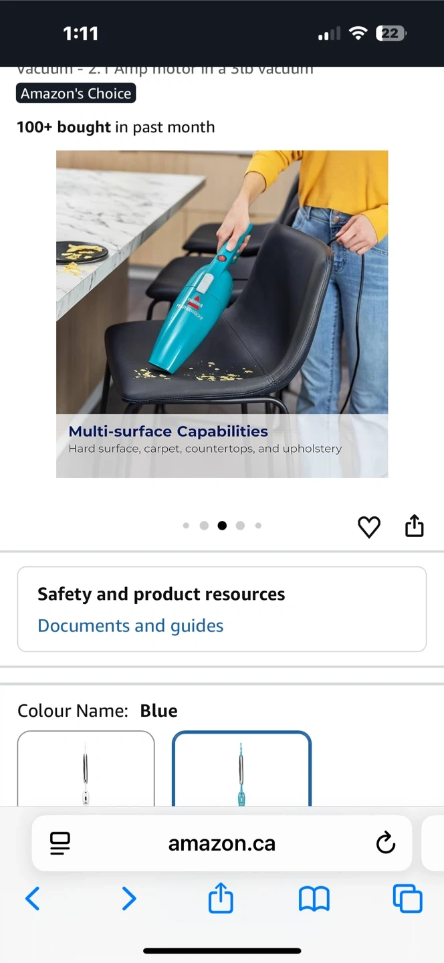Select the Blue colour vacuum option
The width and height of the screenshot is (444, 963).
click(242, 769)
